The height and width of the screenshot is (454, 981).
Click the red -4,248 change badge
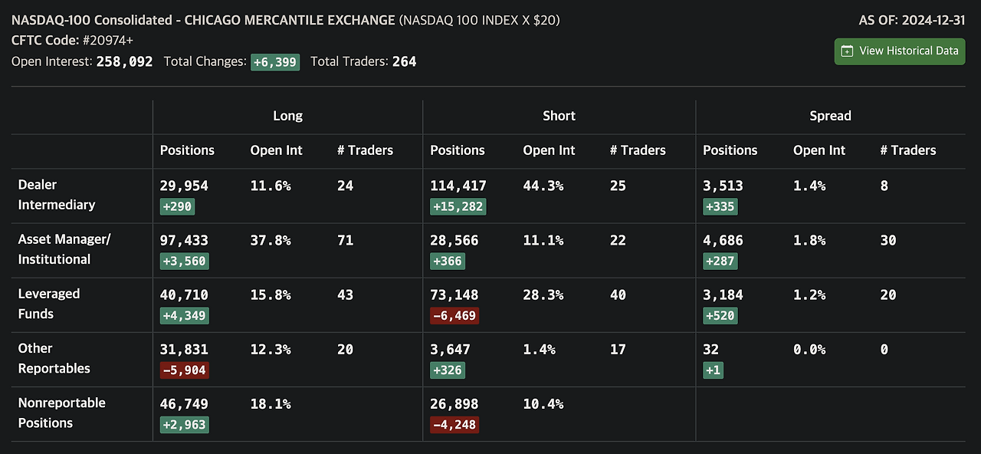(454, 424)
